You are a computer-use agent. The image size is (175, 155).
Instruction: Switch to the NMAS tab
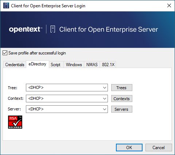point(92,65)
